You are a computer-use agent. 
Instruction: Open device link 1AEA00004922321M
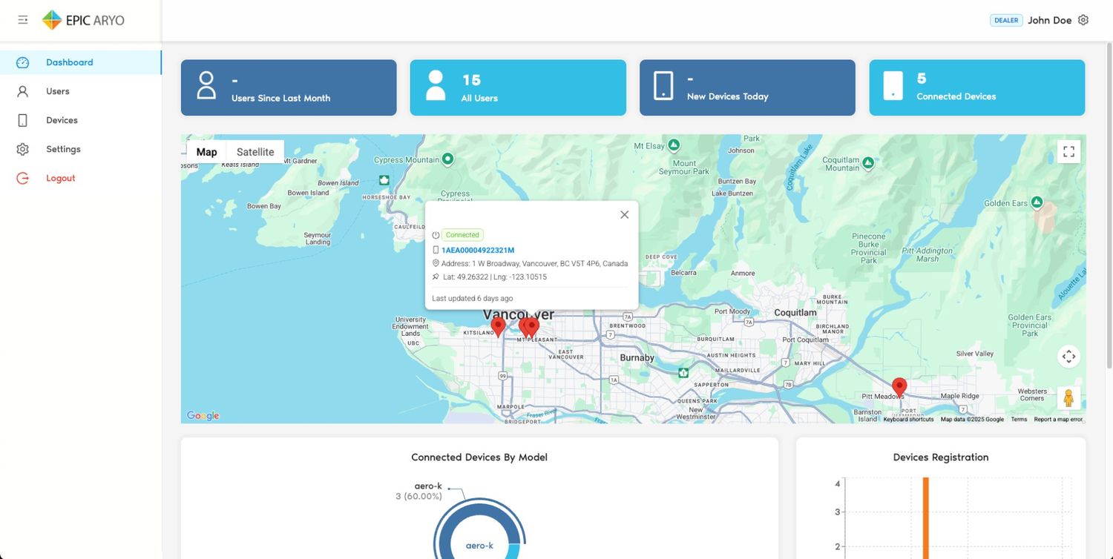477,251
